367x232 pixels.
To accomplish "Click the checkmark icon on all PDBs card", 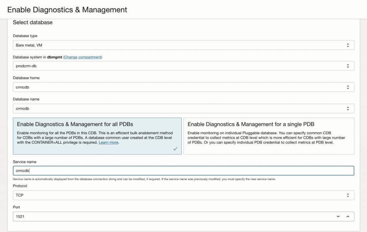I will [x=175, y=149].
